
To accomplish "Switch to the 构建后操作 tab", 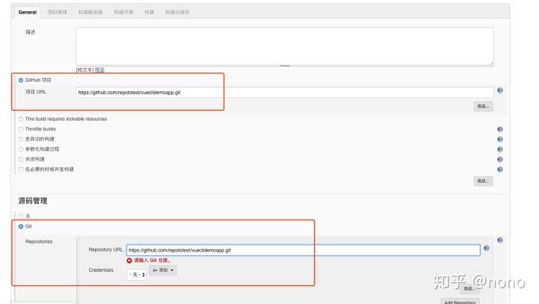I will [177, 12].
